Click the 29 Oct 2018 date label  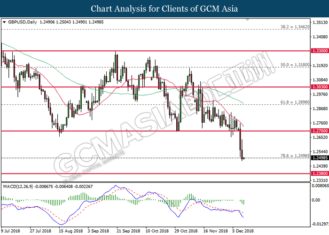click(186, 231)
